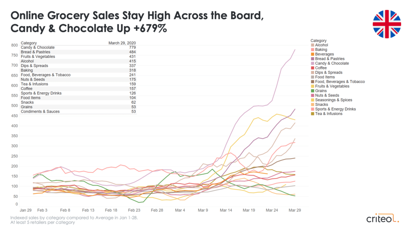Select the Candy & Chocolate table row
410x231 pixels.
[78, 47]
